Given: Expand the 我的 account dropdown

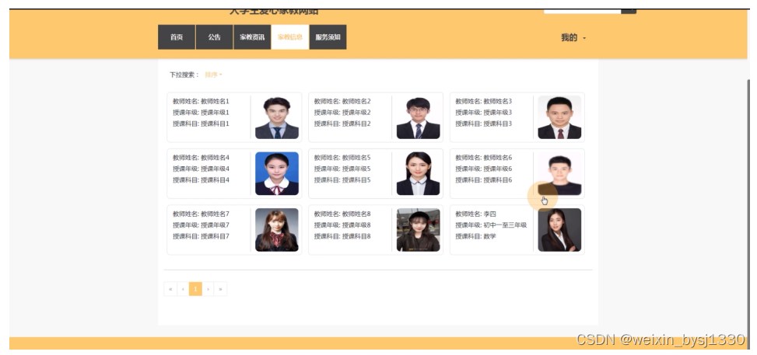Looking at the screenshot, I should click(573, 37).
